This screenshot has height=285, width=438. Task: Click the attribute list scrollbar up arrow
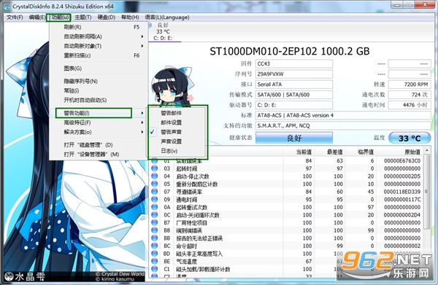426,150
